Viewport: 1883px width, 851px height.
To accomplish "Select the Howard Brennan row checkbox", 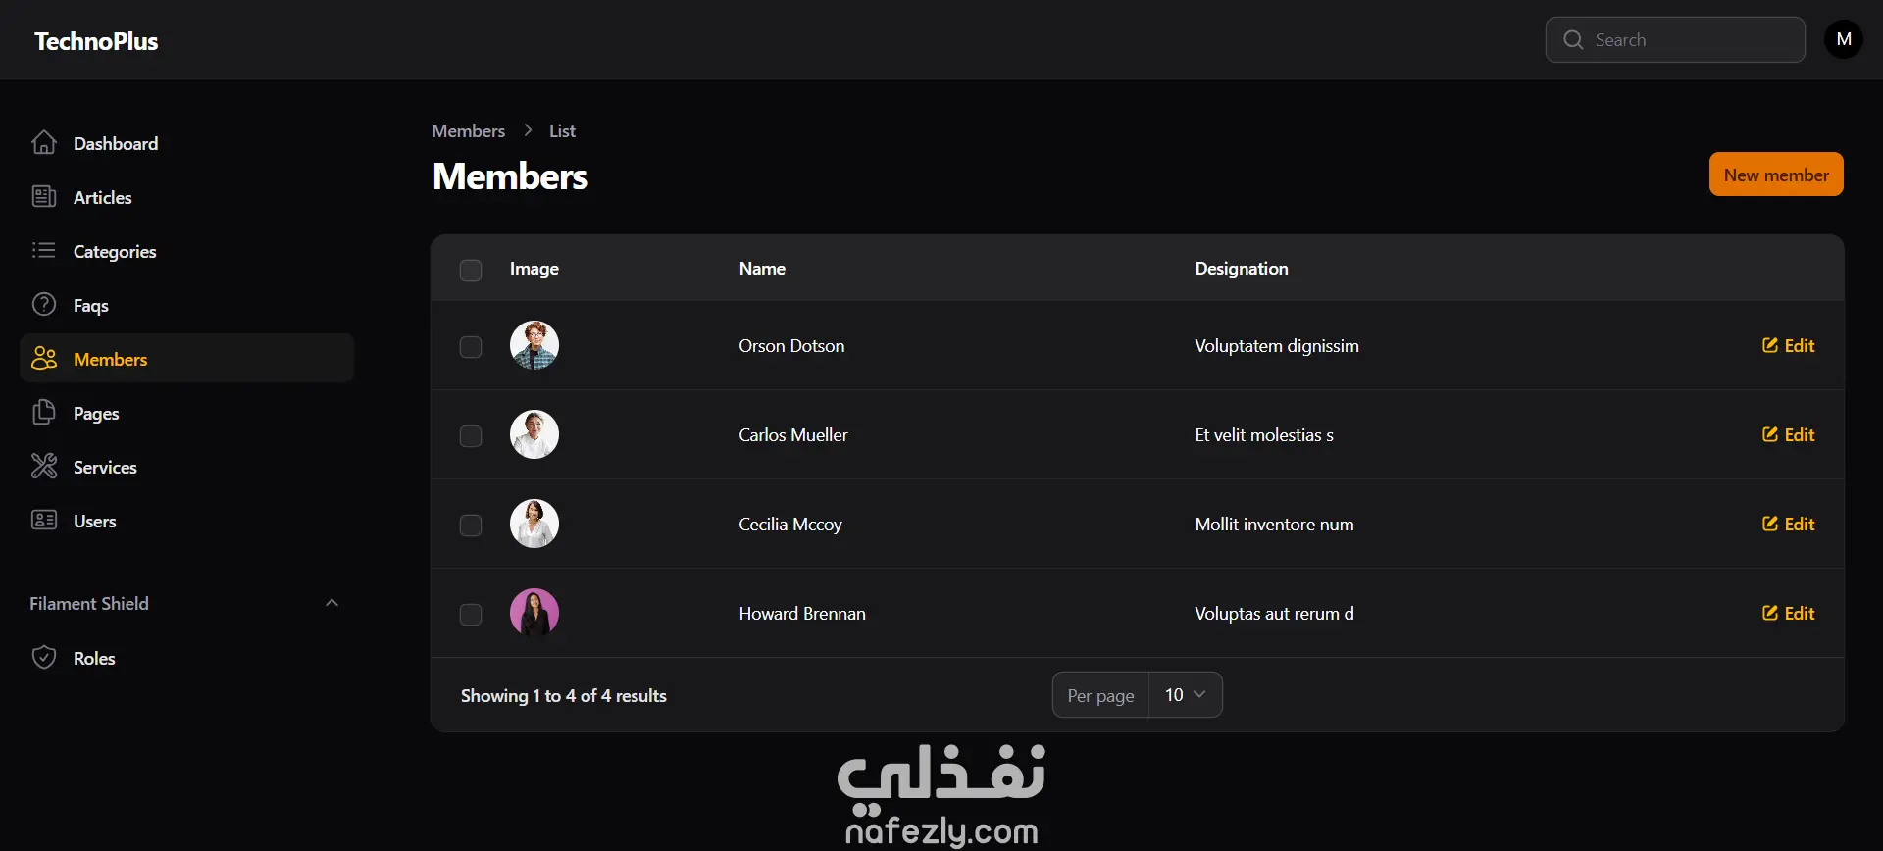I will pos(471,615).
